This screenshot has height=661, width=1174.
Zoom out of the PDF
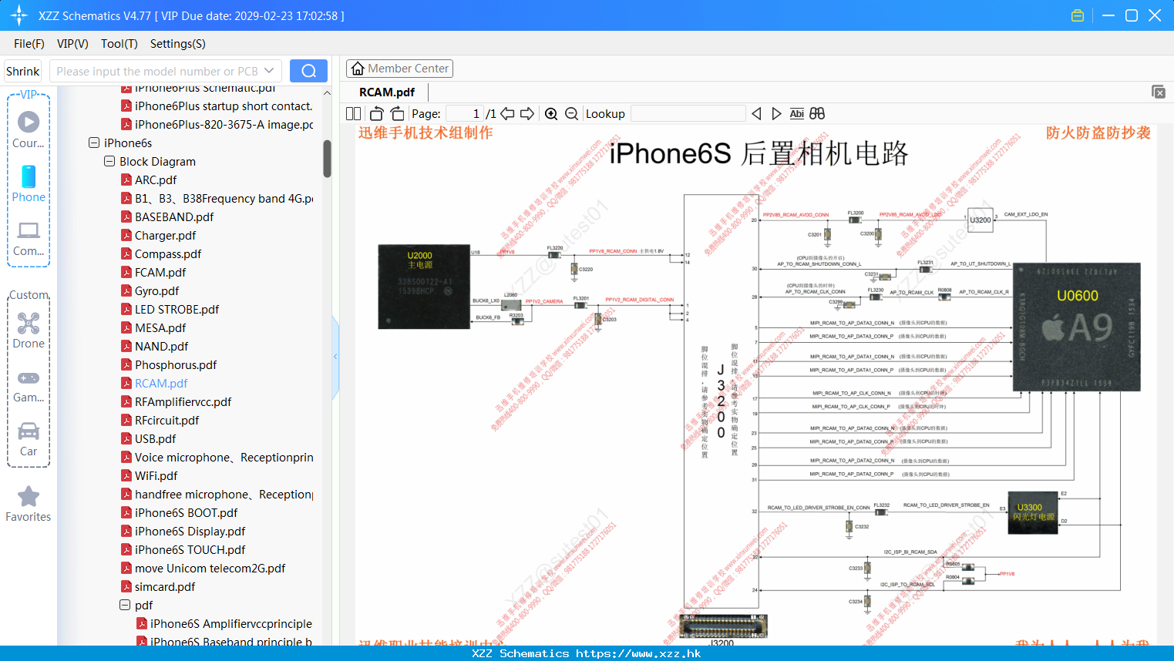571,113
